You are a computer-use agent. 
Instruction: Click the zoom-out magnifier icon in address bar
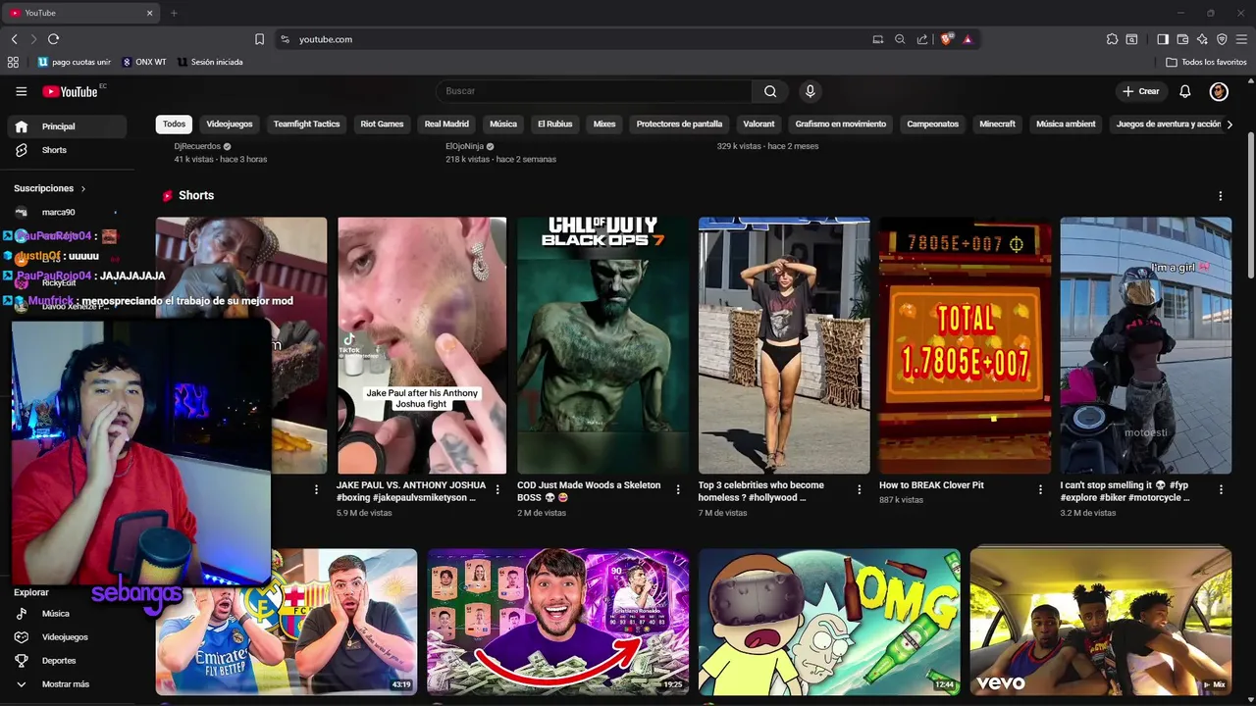click(x=900, y=39)
